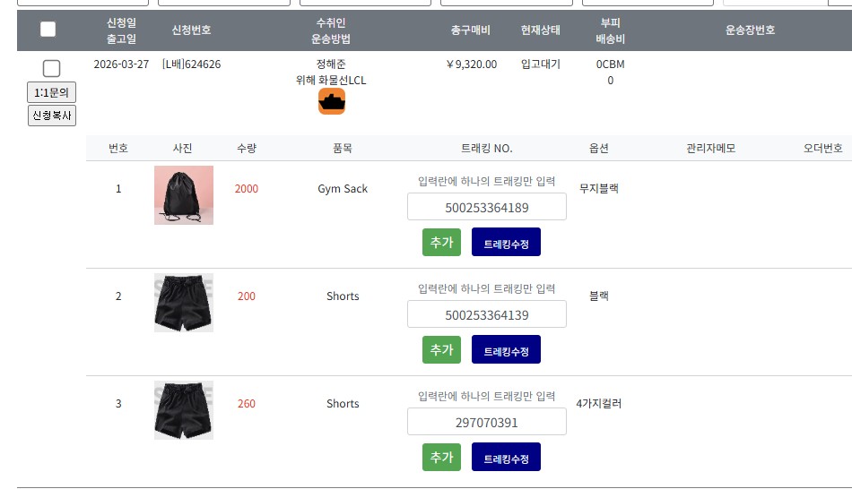Open the Gym Sack product thumbnail
This screenshot has height=489, width=852.
[184, 194]
